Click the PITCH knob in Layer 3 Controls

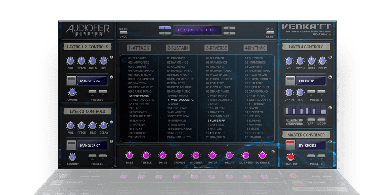[x=82, y=125]
